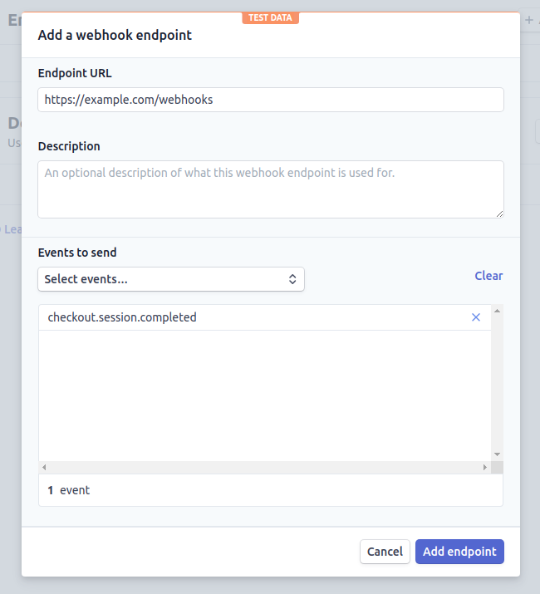Viewport: 540px width, 594px height.
Task: Click the events list scroll-left arrow
Action: [x=44, y=468]
